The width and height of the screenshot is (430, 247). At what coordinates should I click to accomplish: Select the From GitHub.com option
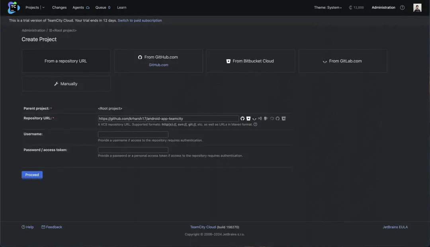coord(158,61)
